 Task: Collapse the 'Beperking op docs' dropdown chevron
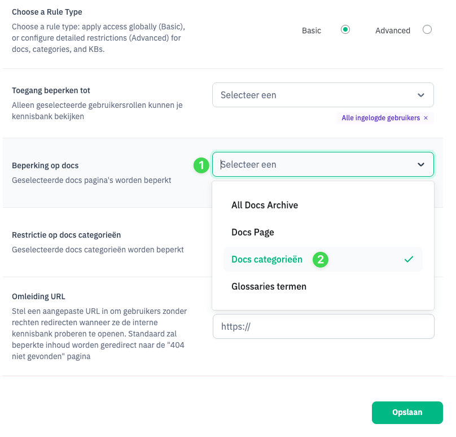point(421,164)
